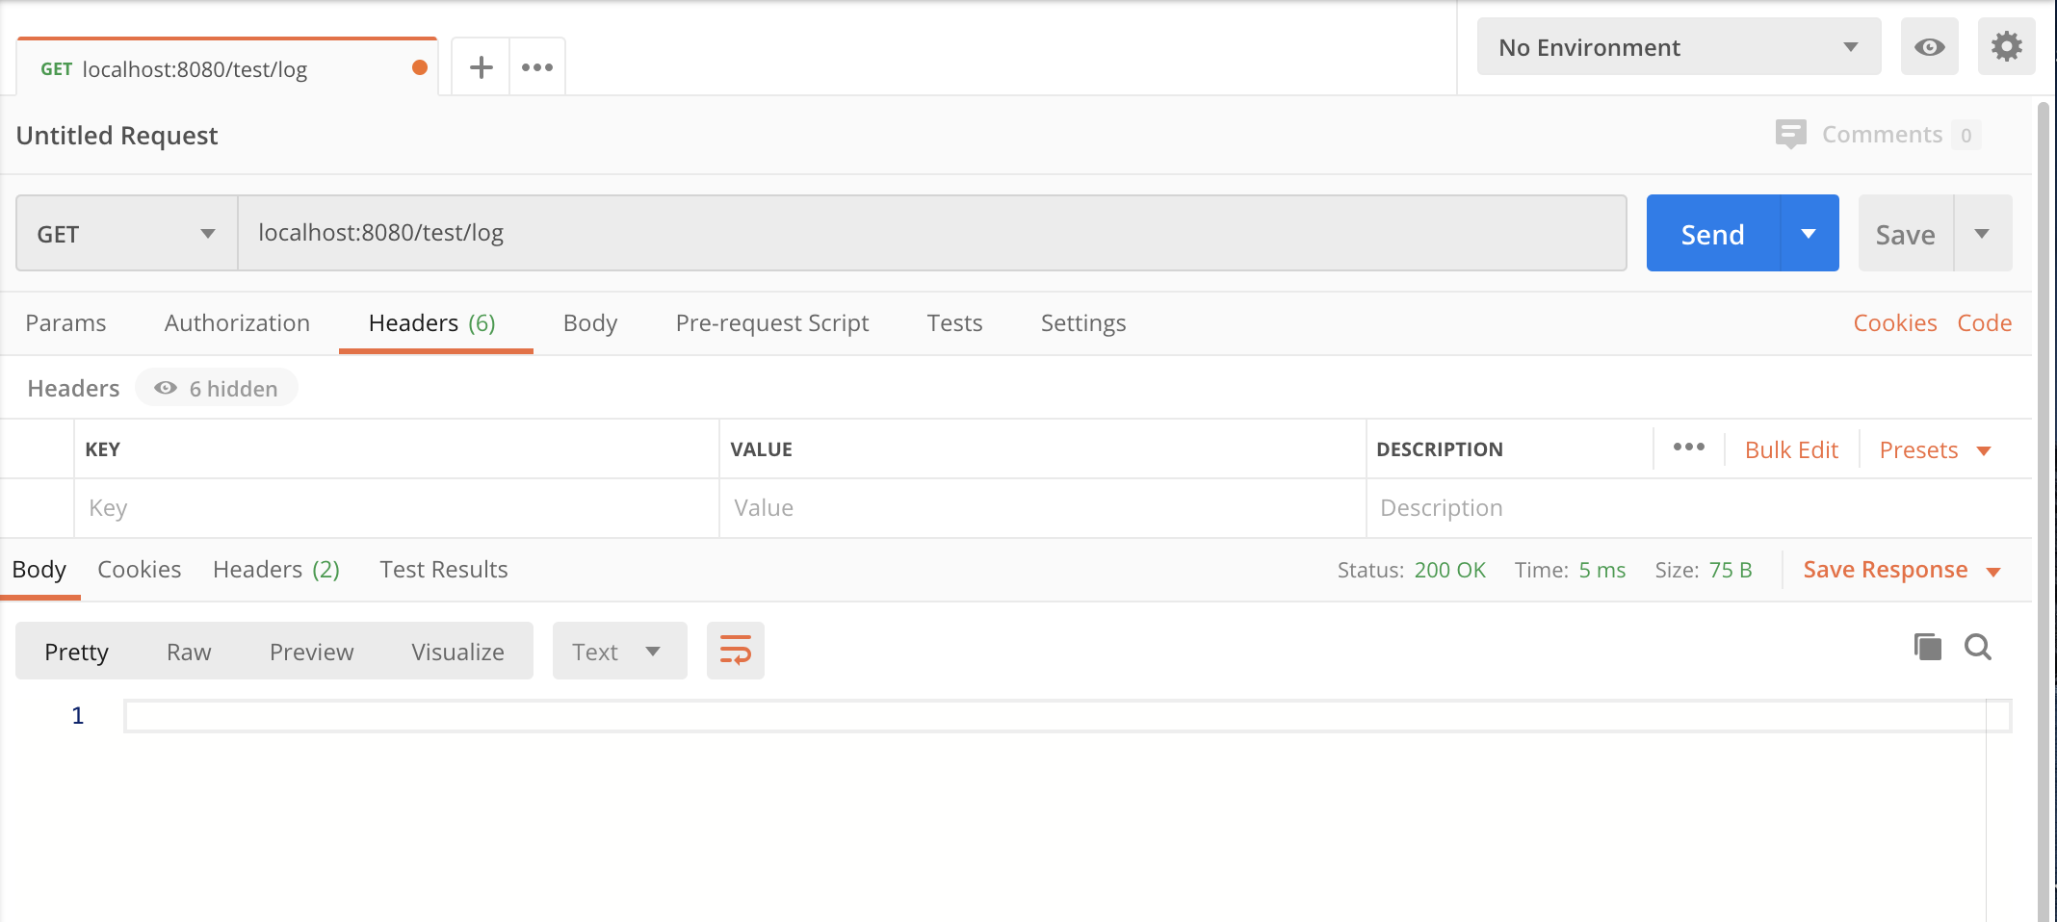Click the header Key input cell

397,507
